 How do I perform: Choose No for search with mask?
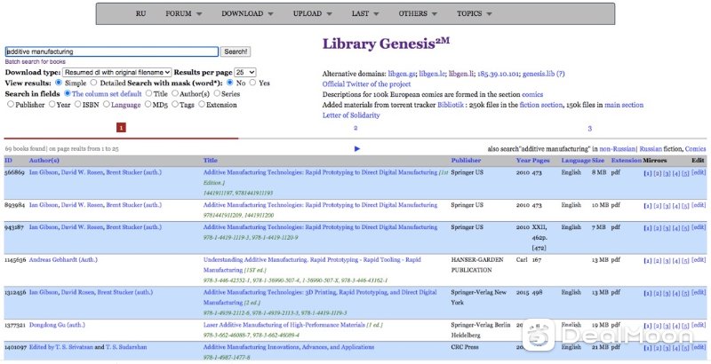230,83
